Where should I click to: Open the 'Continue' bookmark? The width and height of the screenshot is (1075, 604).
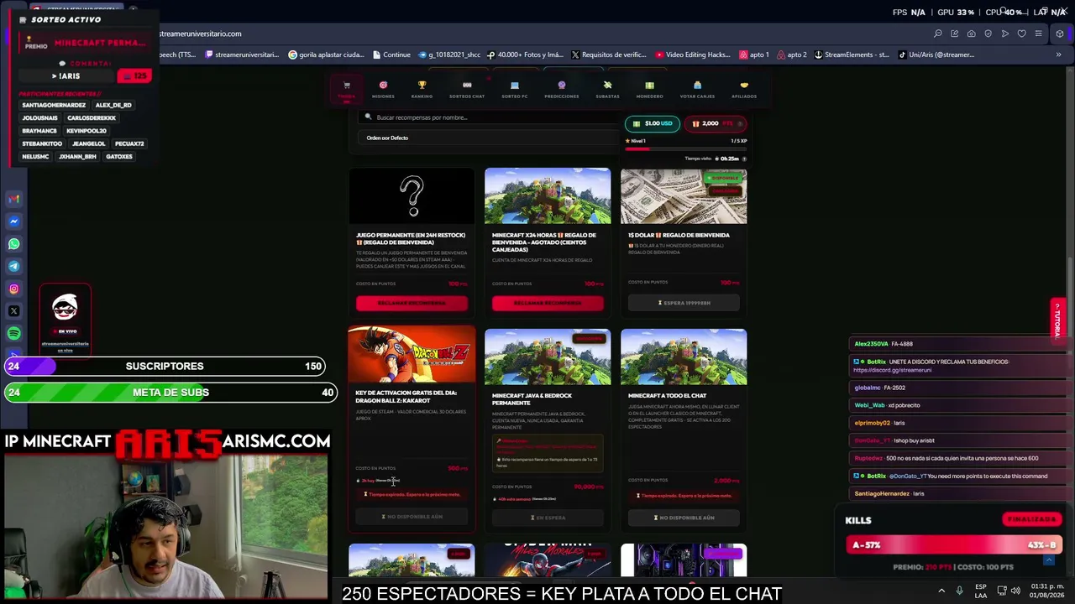(x=391, y=55)
